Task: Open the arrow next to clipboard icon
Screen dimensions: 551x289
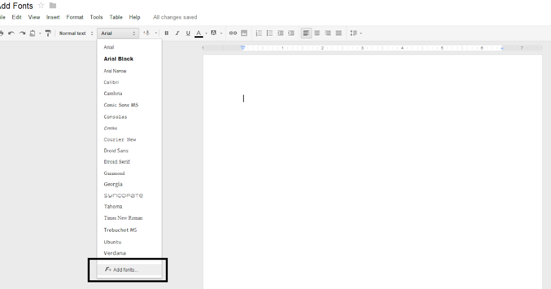Action: pyautogui.click(x=40, y=33)
